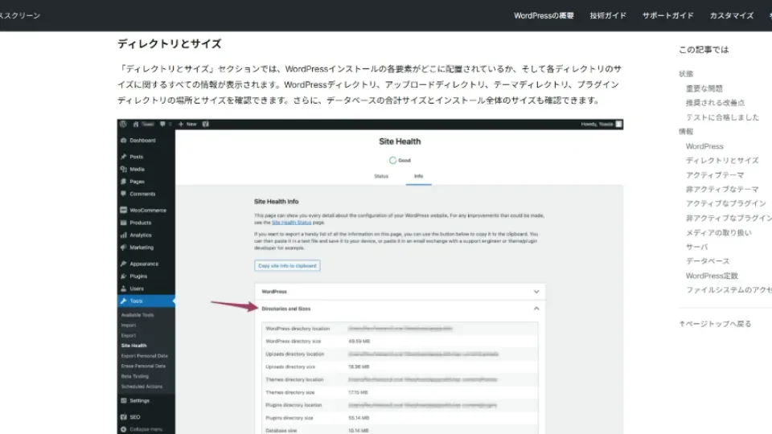Screen dimensions: 772x434
Task: Click the Marketing megaphone icon
Action: pos(124,248)
